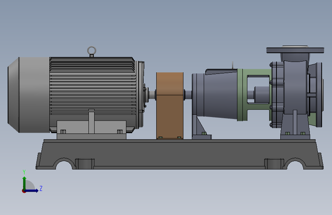Select the pump volute casing
Screen dimensions: 332x215
pos(295,87)
